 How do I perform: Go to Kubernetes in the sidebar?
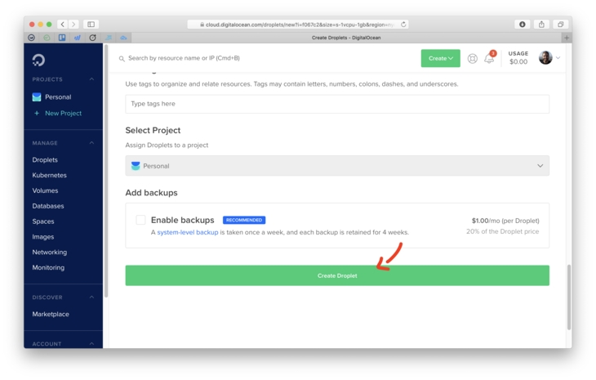click(50, 176)
